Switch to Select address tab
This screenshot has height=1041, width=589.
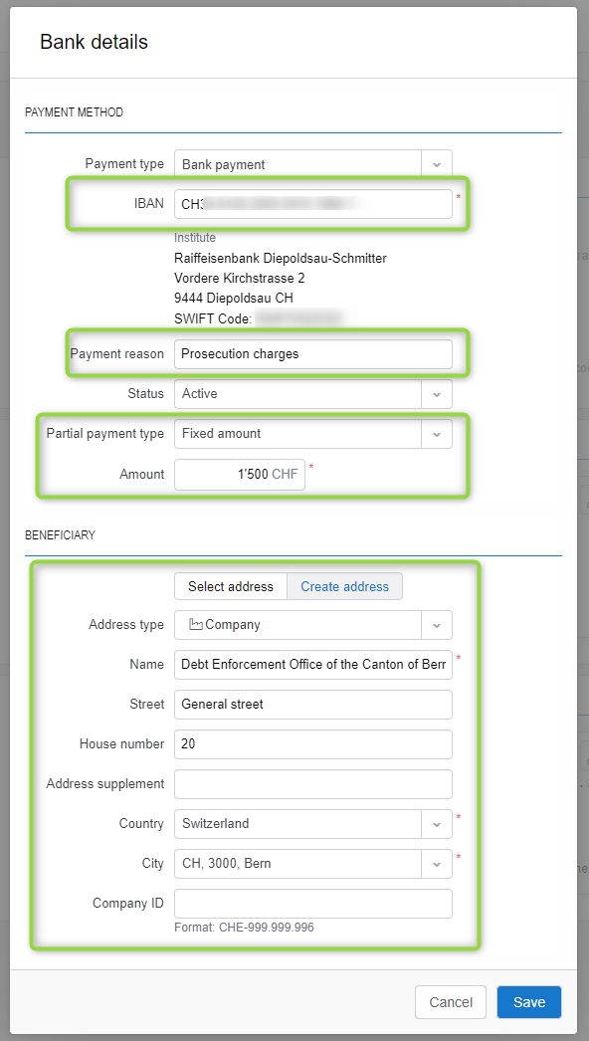pyautogui.click(x=231, y=586)
